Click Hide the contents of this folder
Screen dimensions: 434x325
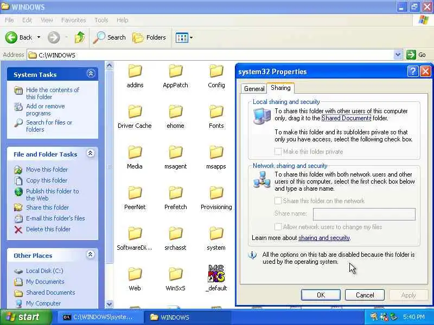tap(52, 93)
